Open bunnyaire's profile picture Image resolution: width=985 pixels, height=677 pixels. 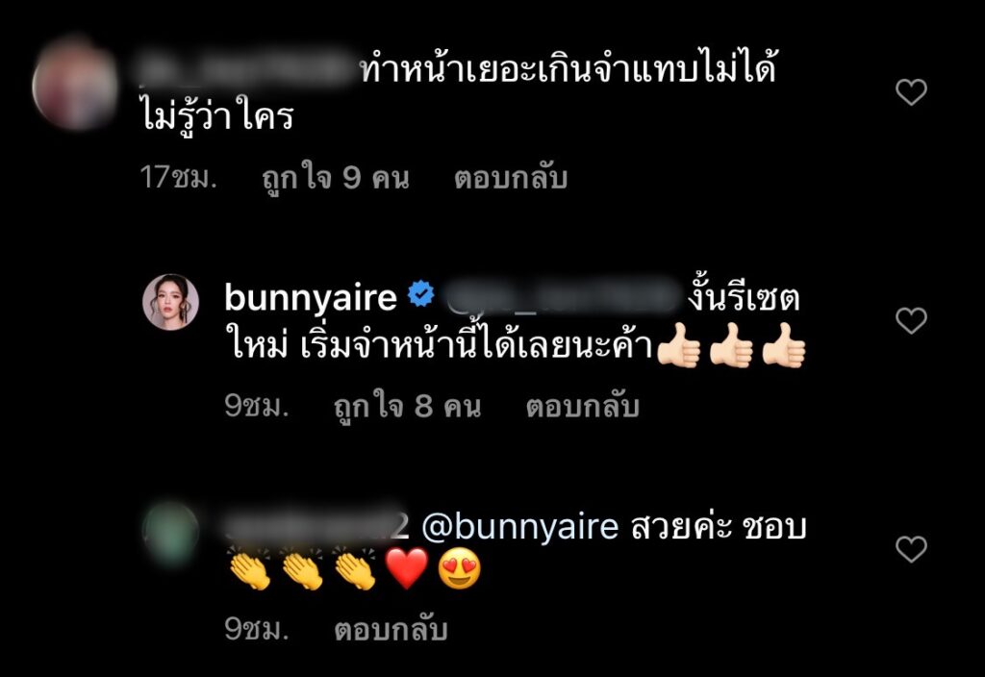coord(171,302)
